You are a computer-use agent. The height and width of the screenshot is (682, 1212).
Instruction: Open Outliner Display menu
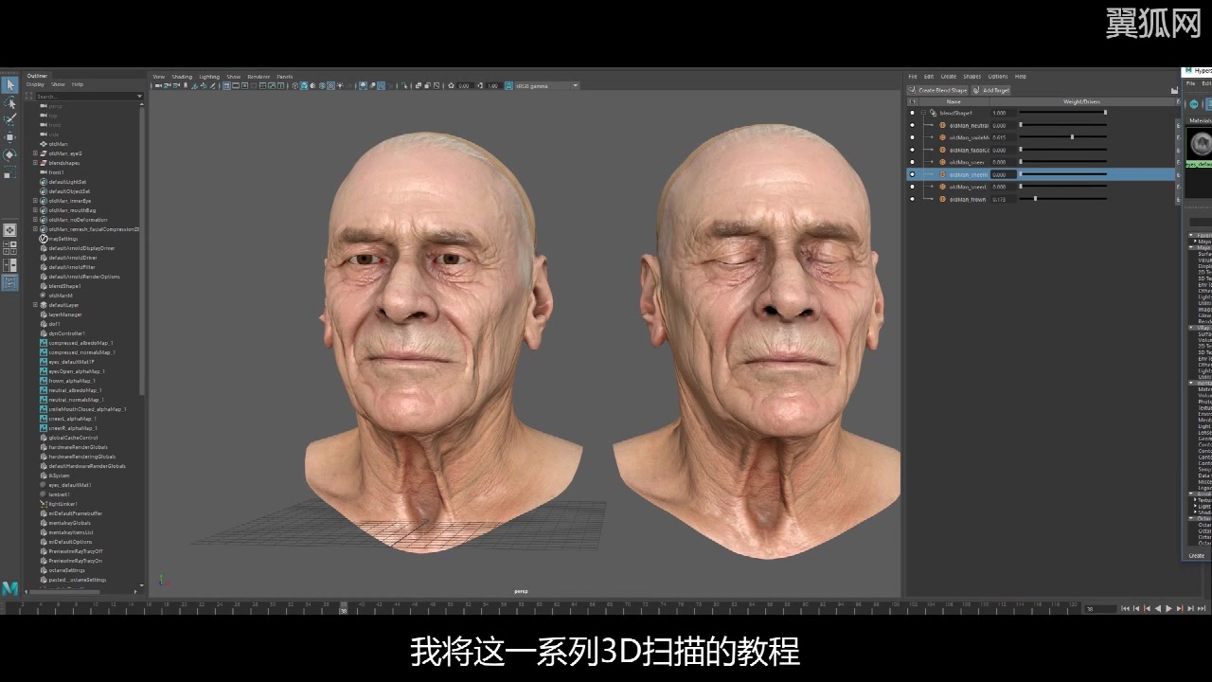click(x=35, y=84)
